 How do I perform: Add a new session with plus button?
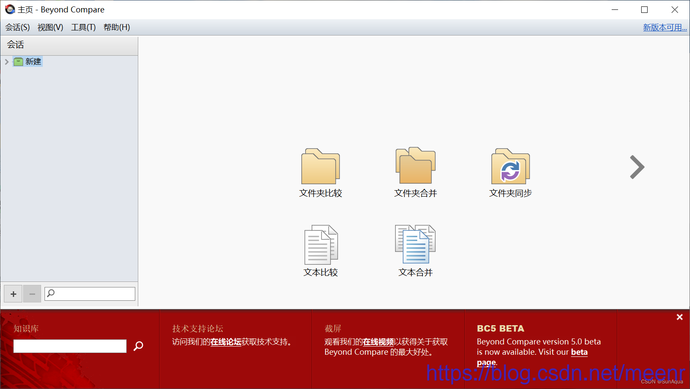pos(13,293)
